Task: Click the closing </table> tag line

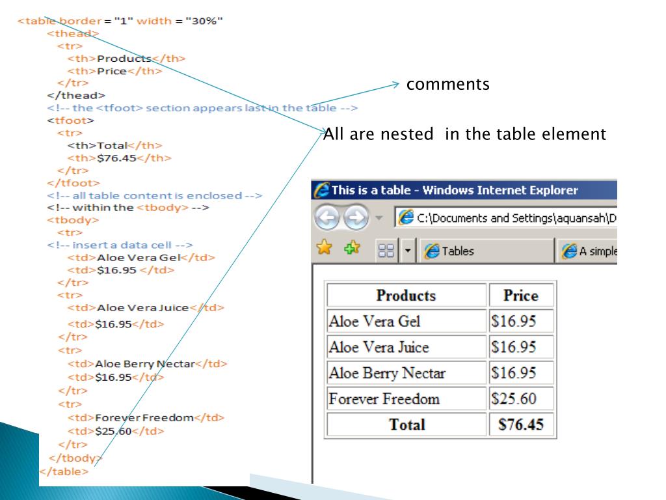Action: [64, 471]
